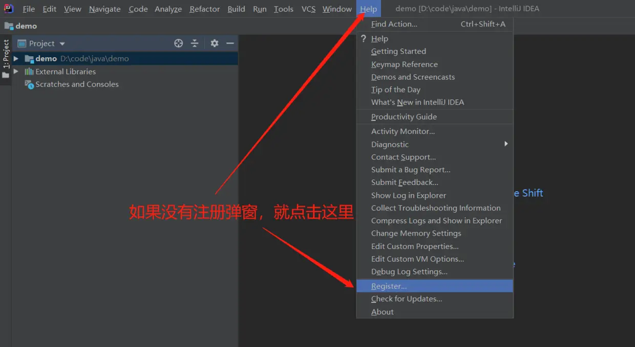Open the Analyze menu
The width and height of the screenshot is (635, 347).
tap(168, 9)
